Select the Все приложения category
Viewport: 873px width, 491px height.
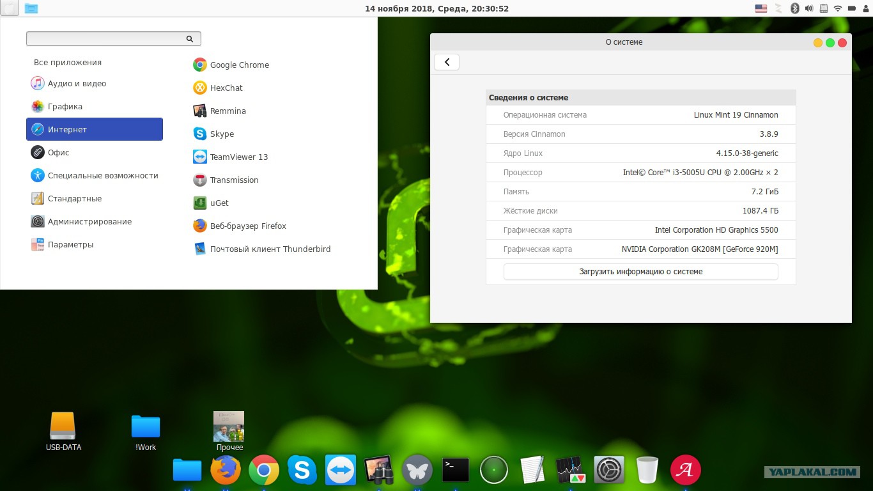(x=68, y=63)
